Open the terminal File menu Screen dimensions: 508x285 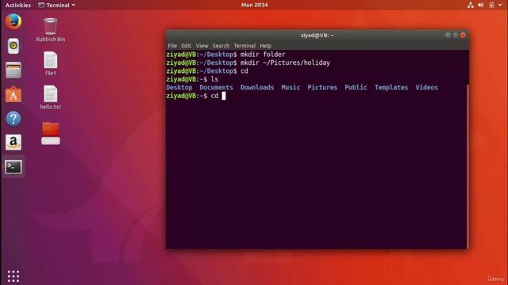point(172,46)
